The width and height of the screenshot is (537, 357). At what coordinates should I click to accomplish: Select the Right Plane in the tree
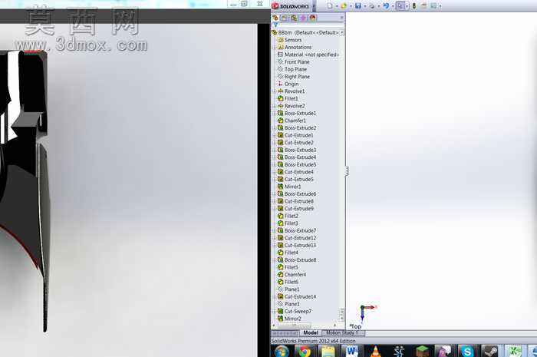coord(294,77)
